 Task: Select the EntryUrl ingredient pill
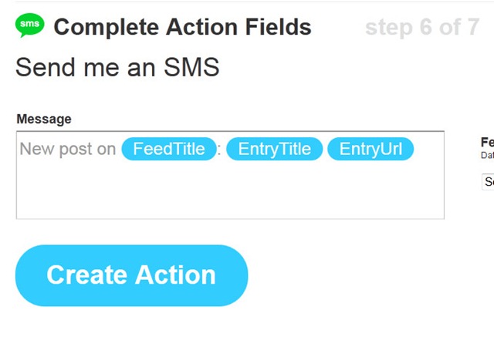coord(370,149)
